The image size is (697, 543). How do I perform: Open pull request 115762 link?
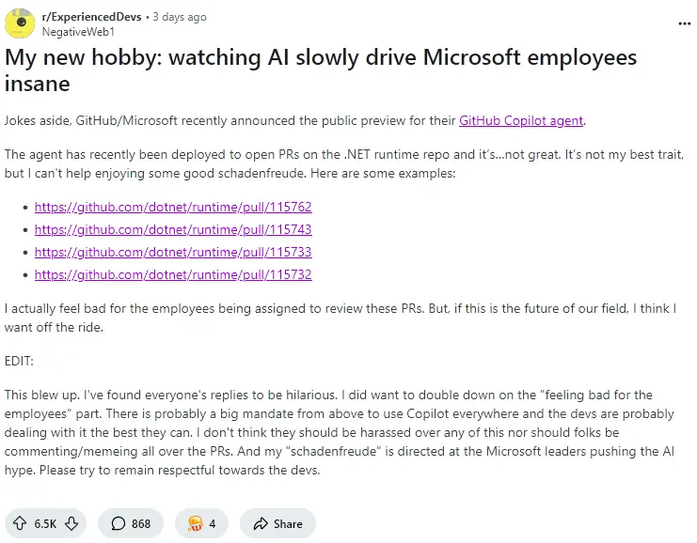click(x=173, y=207)
